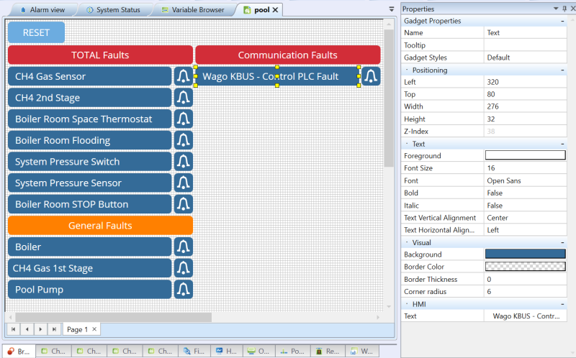Open tab list overflow dropdown
Screen dimensions: 576x358
pos(391,9)
